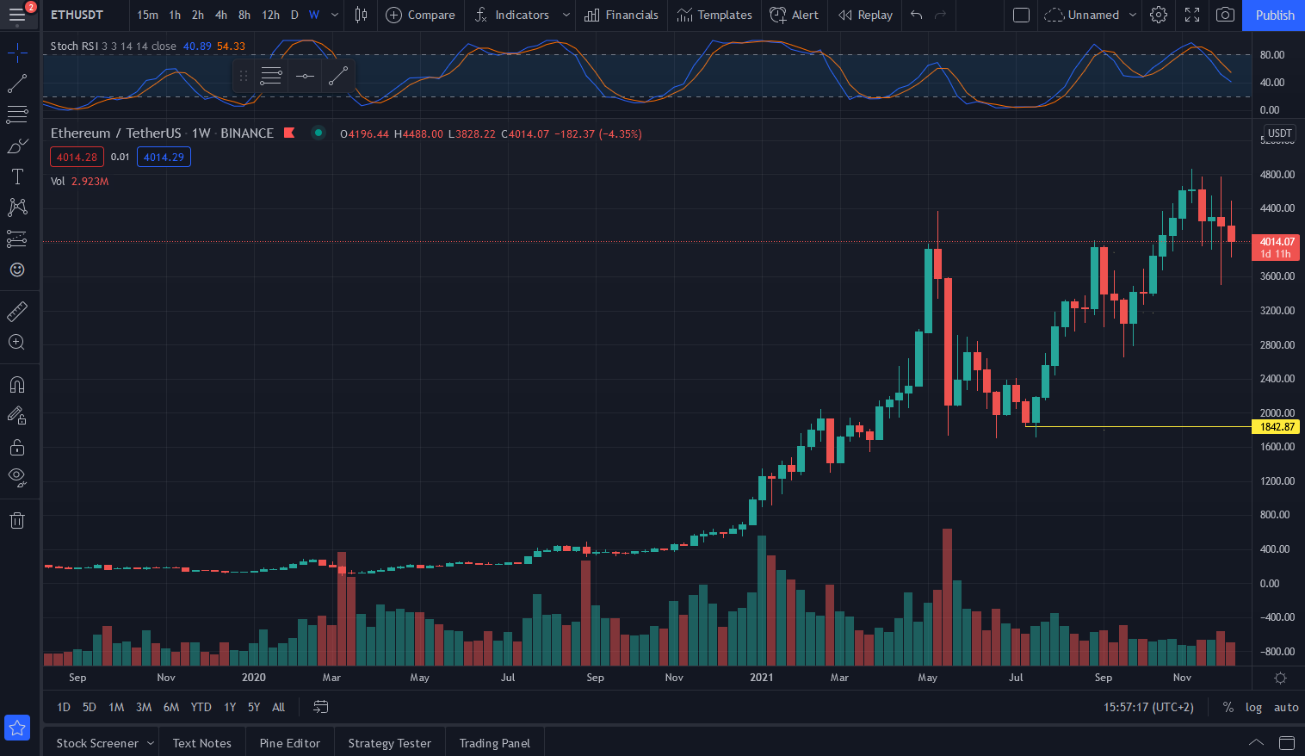Open indicator Templates
The width and height of the screenshot is (1305, 756).
(x=714, y=15)
